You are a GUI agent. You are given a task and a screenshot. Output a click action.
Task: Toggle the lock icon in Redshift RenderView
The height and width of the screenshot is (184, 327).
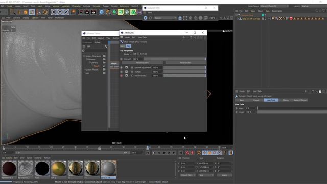(x=180, y=18)
